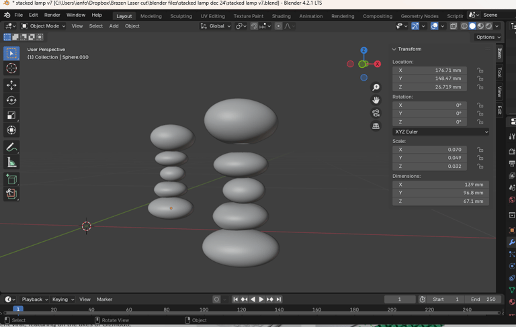Click the red X axis on gizmo
Screen dimensions: 516x327
pyautogui.click(x=378, y=64)
